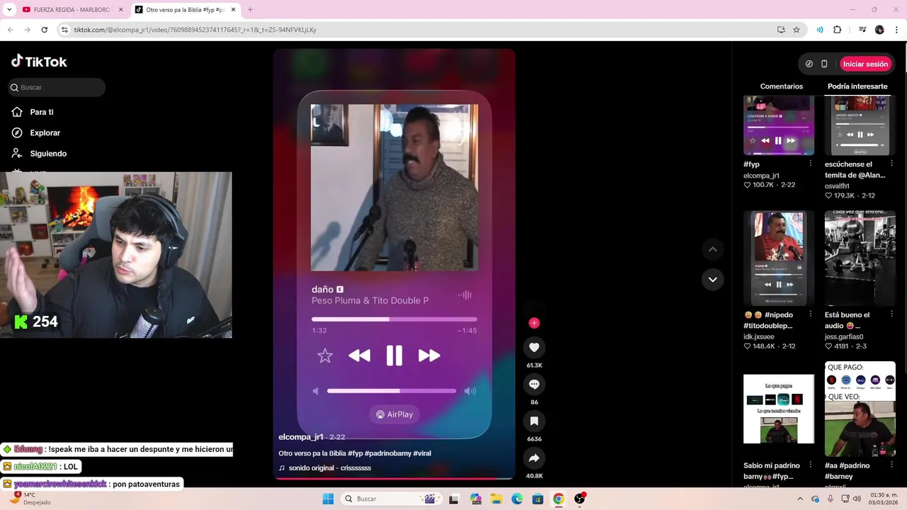
Task: Open taskbar clock showing 01:30 a. m.
Action: click(884, 499)
